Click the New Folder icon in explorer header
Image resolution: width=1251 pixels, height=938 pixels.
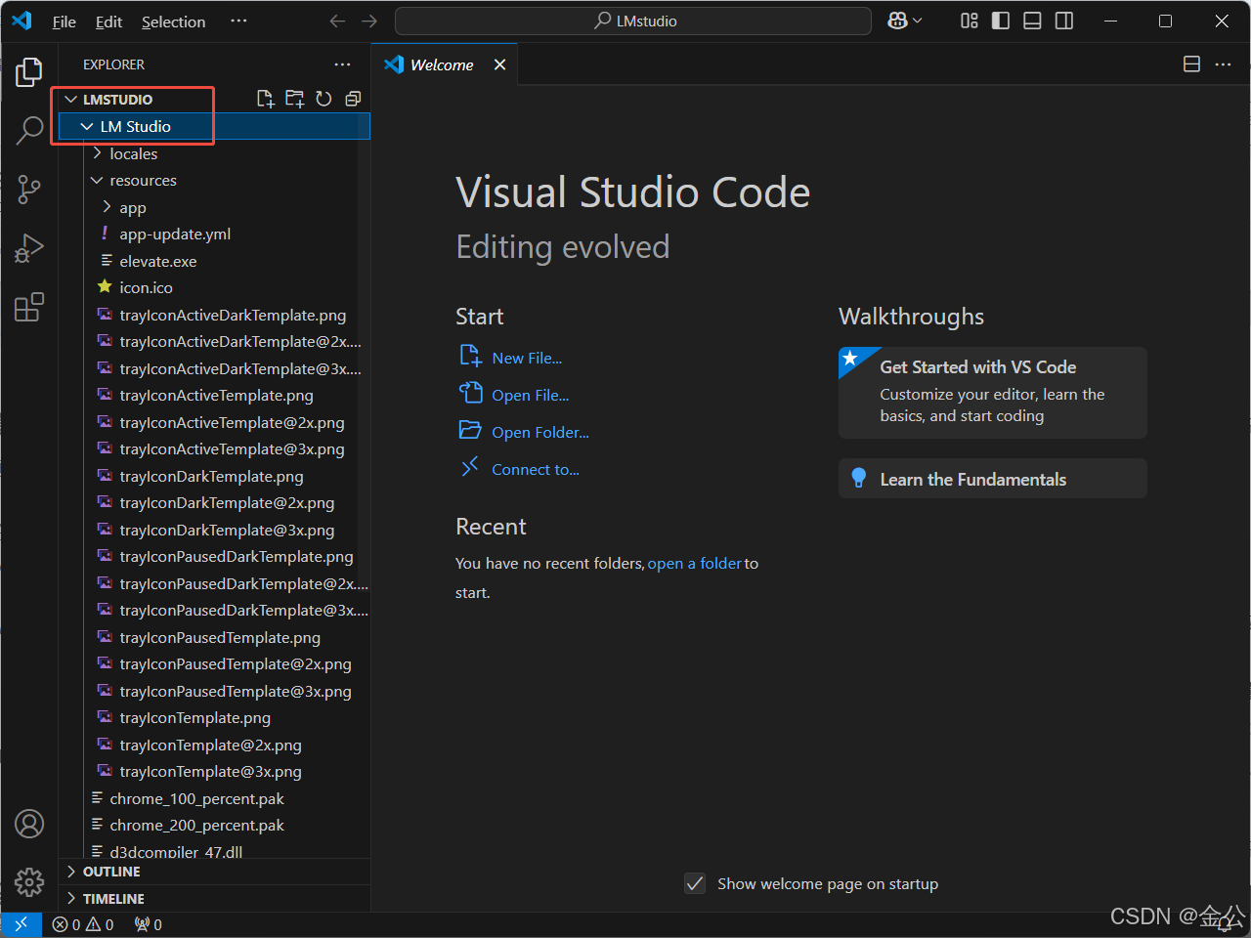[x=294, y=99]
